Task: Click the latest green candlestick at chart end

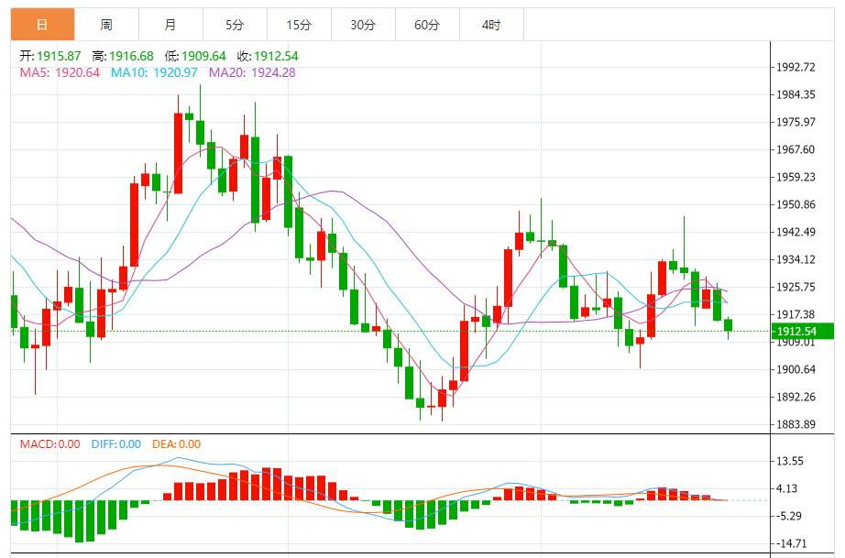Action: (x=728, y=324)
